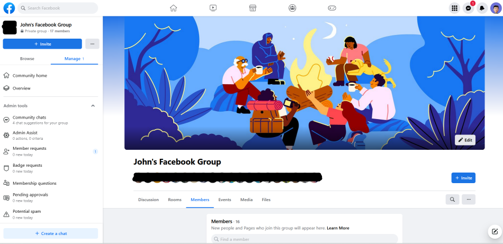Open Community home
Viewport: 503px width, 244px height.
click(30, 76)
